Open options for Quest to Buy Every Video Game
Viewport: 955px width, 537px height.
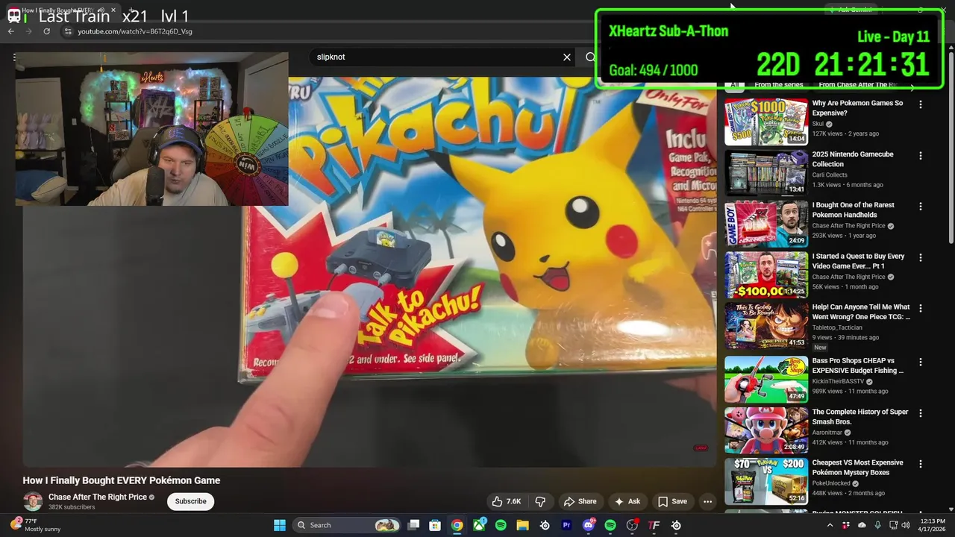click(921, 257)
